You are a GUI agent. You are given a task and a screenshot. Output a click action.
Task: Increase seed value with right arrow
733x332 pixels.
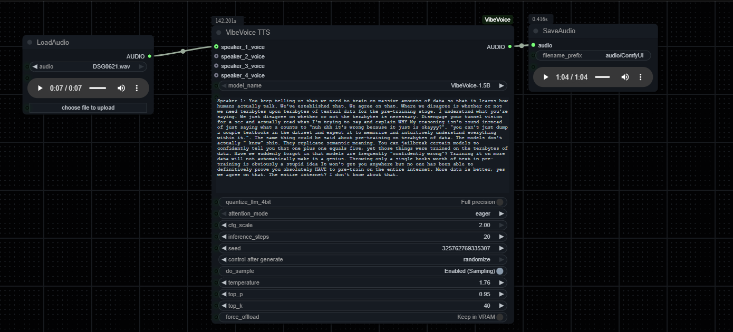[x=501, y=248]
